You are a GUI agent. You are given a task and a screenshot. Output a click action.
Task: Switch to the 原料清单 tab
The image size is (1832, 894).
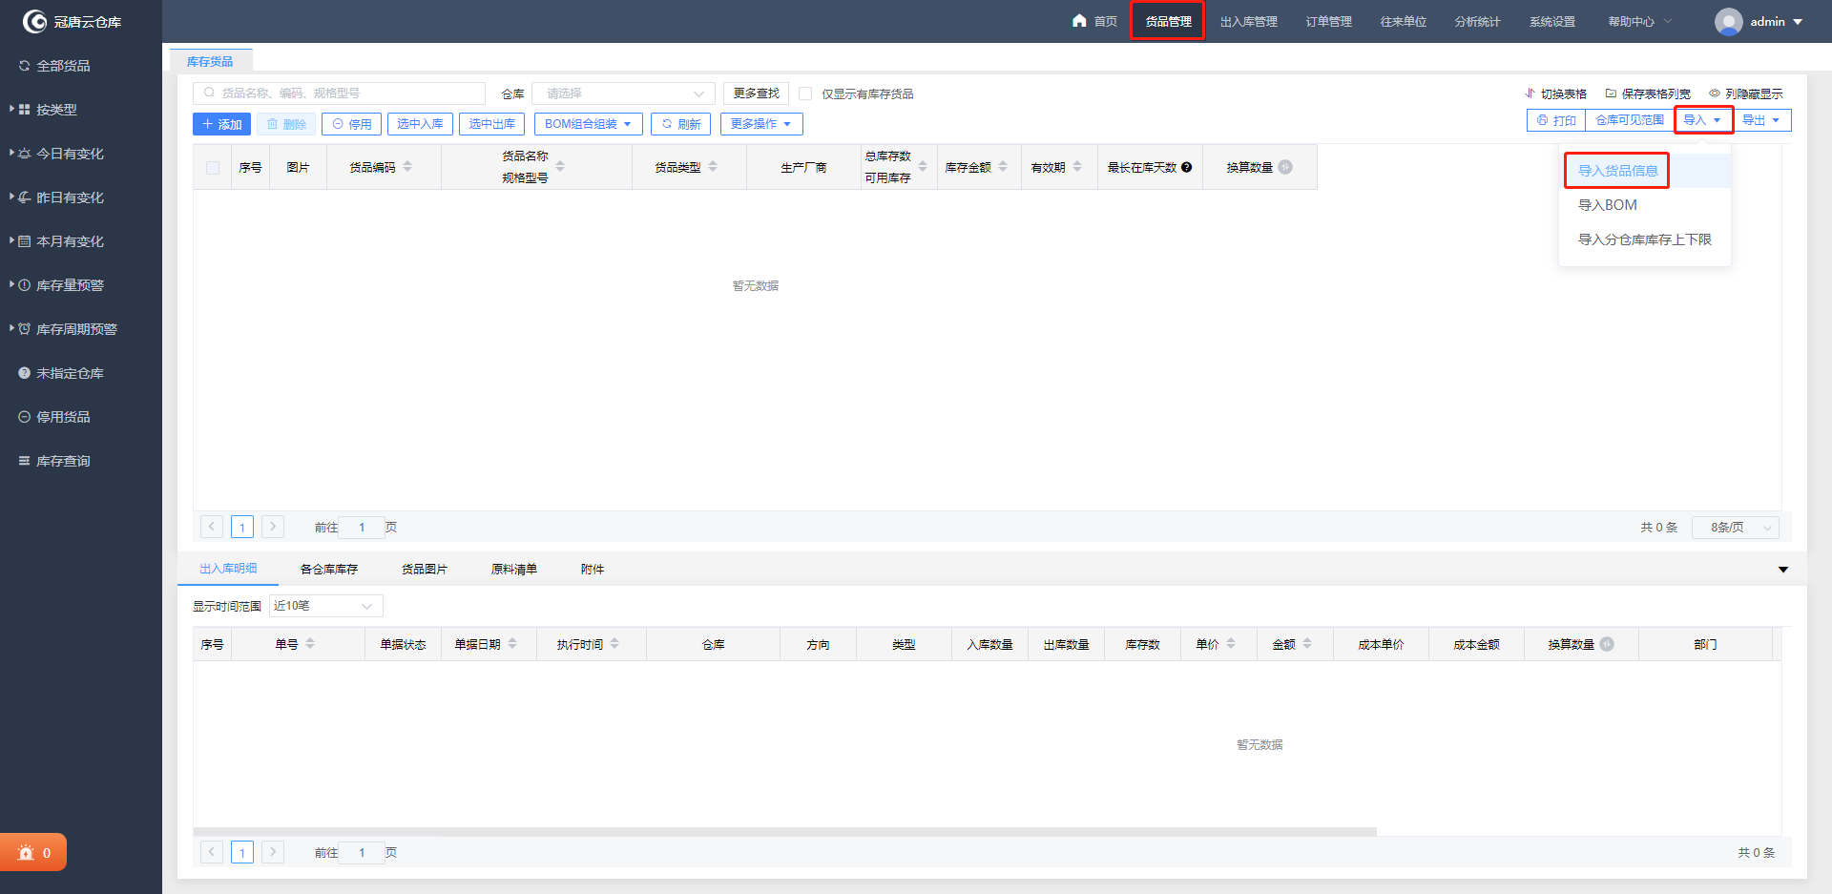(514, 570)
